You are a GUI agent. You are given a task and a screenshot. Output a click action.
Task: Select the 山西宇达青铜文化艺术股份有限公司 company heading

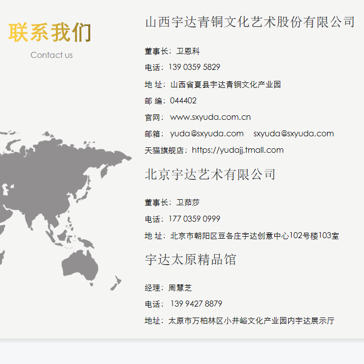[250, 22]
